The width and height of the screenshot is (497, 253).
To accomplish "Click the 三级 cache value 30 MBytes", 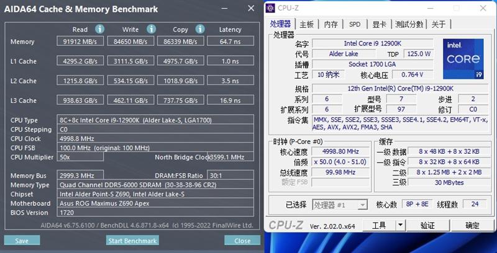I will (x=449, y=182).
